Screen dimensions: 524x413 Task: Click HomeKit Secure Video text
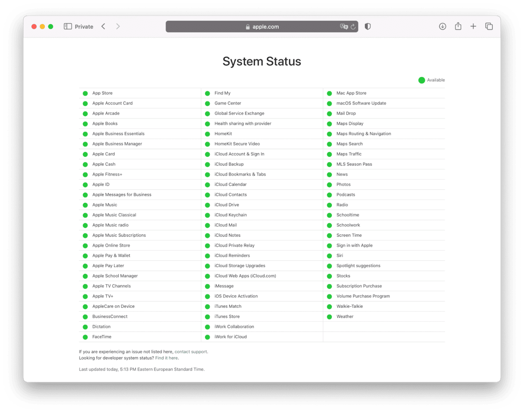click(237, 144)
